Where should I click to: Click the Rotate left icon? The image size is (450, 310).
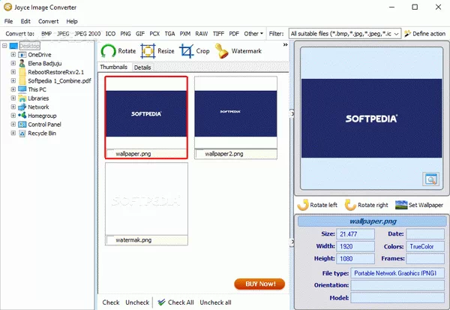click(x=304, y=204)
